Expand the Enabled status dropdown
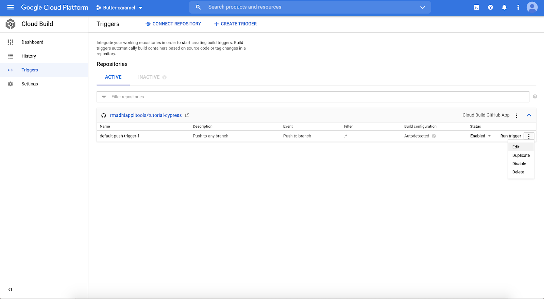Image resolution: width=544 pixels, height=299 pixels. 480,136
